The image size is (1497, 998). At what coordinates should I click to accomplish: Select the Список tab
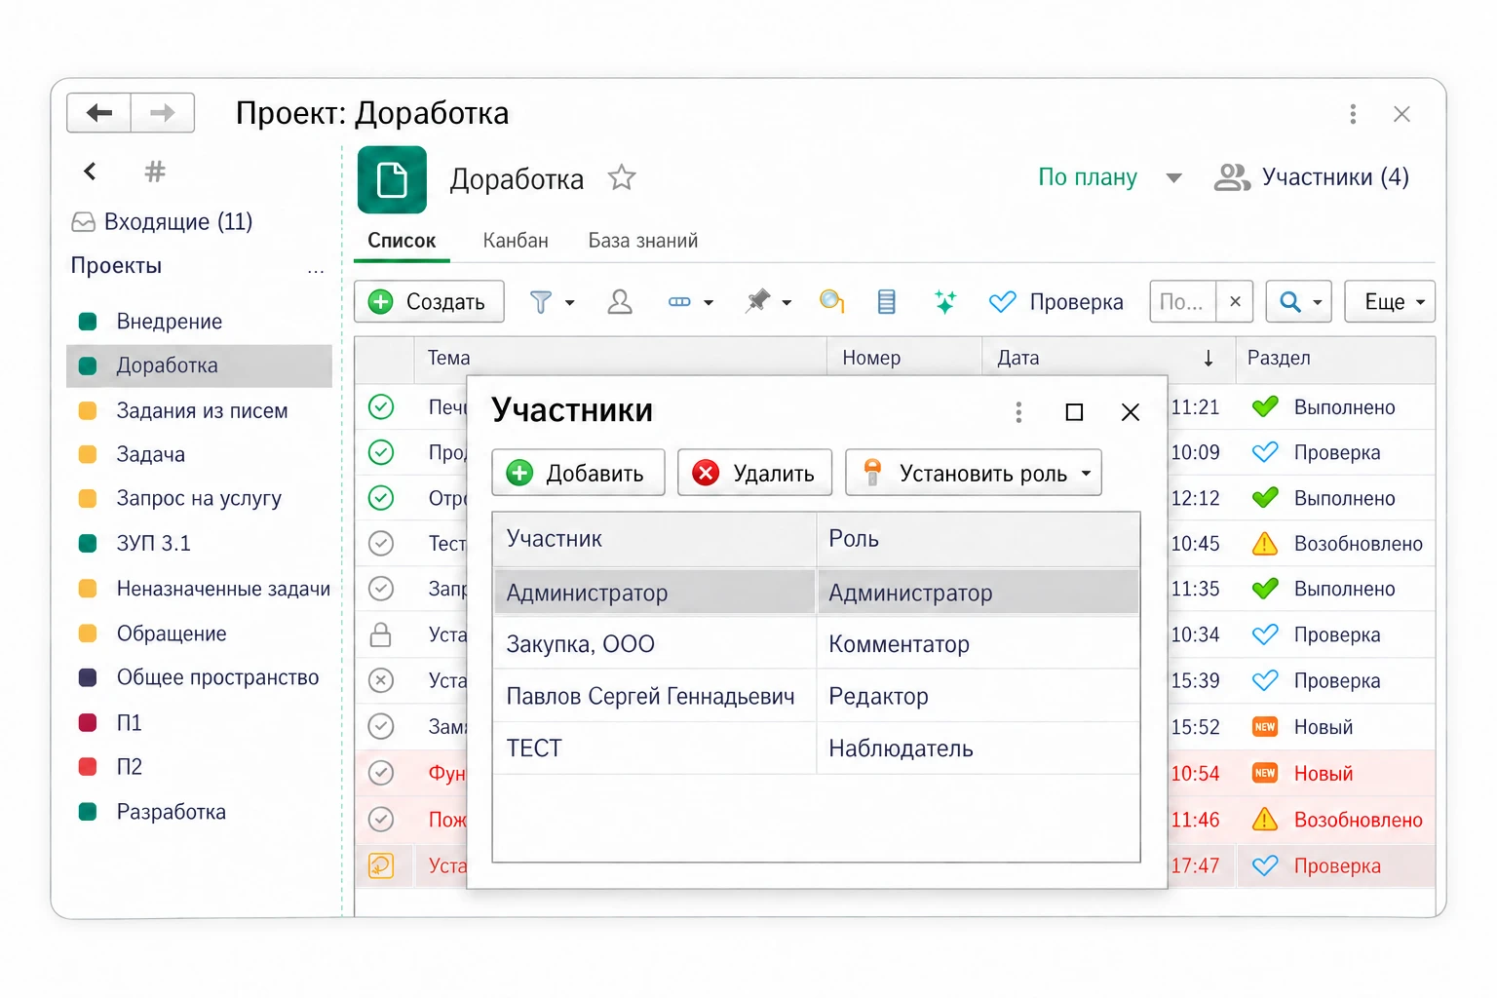(402, 241)
